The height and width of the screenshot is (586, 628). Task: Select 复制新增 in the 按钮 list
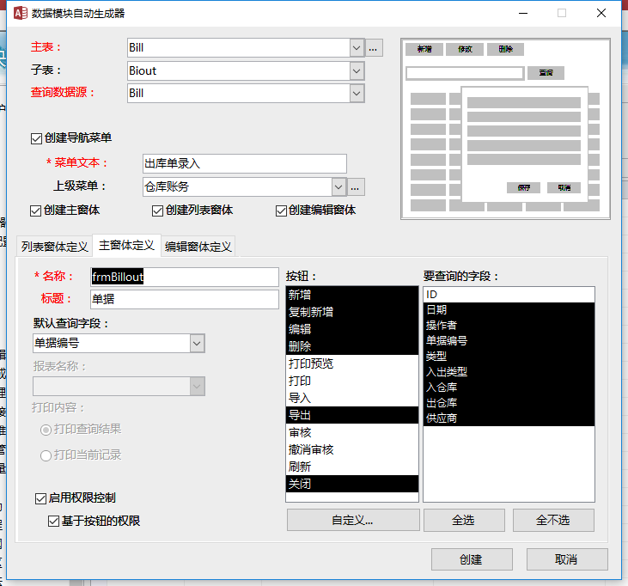[x=352, y=312]
